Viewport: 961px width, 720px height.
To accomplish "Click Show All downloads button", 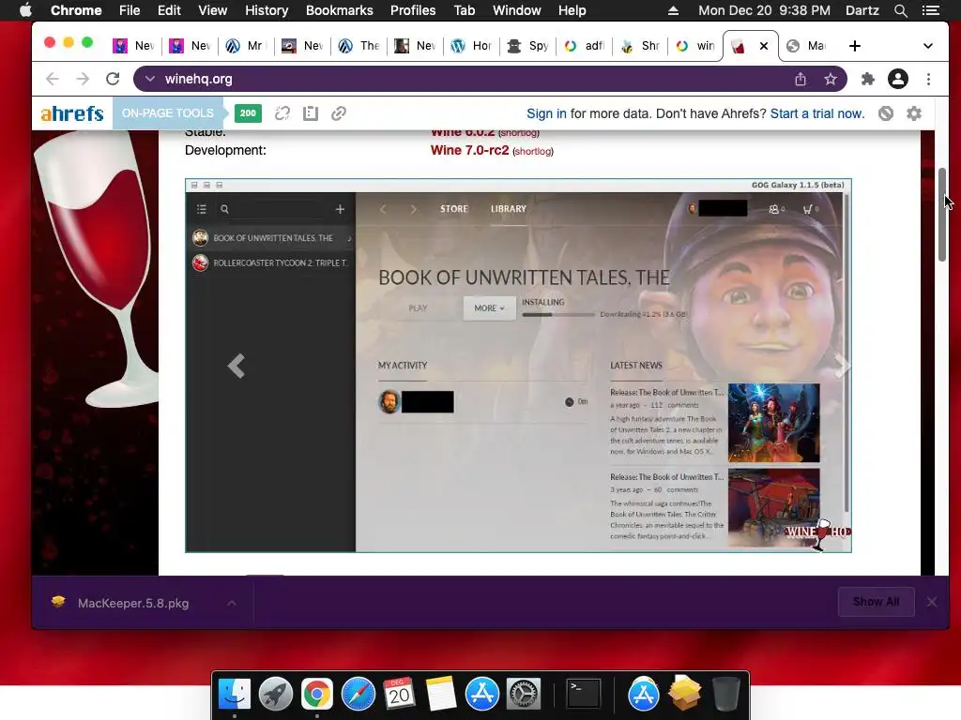I will (876, 602).
